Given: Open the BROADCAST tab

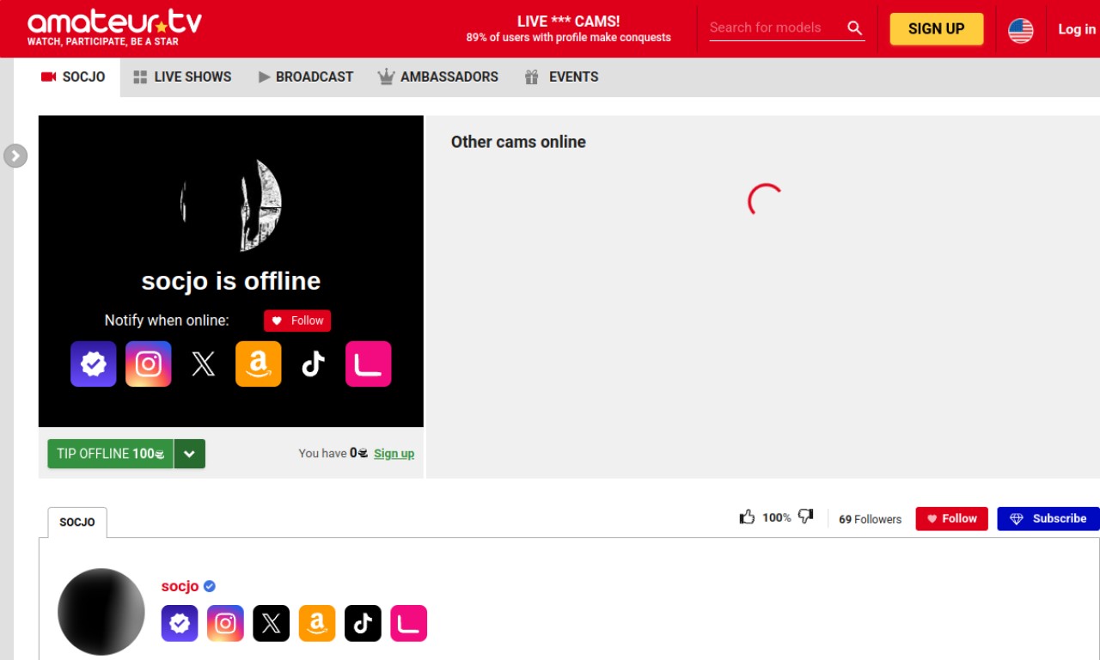Looking at the screenshot, I should pyautogui.click(x=305, y=76).
